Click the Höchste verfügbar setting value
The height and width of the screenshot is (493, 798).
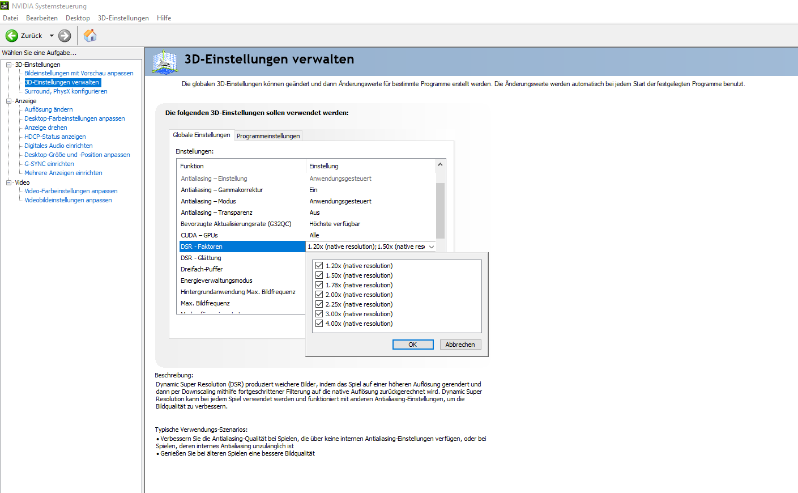click(x=335, y=224)
